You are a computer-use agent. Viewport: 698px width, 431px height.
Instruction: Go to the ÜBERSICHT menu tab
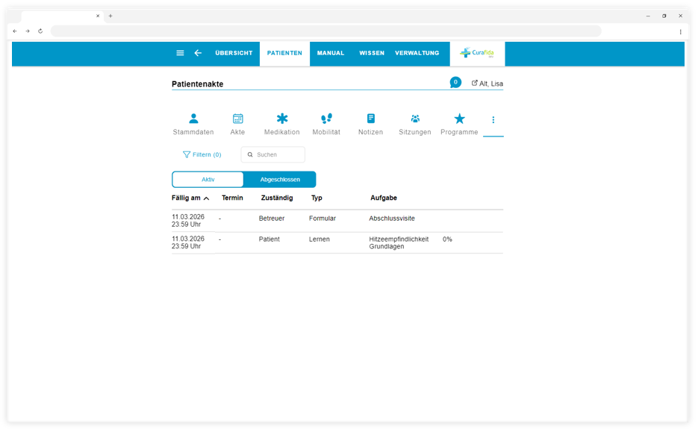tap(234, 53)
